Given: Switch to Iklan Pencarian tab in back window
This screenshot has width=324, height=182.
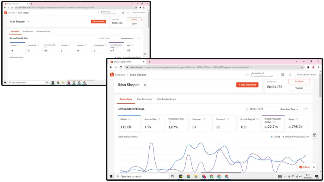Looking at the screenshot, I should [28, 32].
